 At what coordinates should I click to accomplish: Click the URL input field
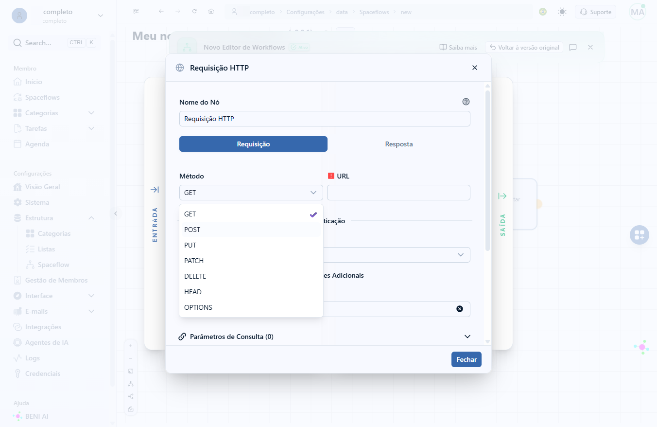click(398, 193)
